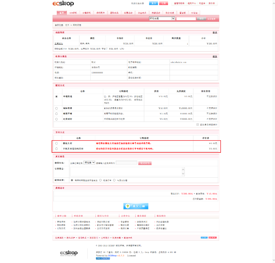Viewport: 275px width, 263px height.
Task: Expand the 所有分类 category dropdown
Action: 162,18
